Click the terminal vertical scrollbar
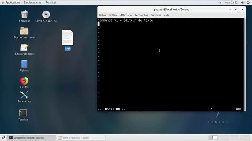This screenshot has width=252, height=141. click(x=245, y=65)
